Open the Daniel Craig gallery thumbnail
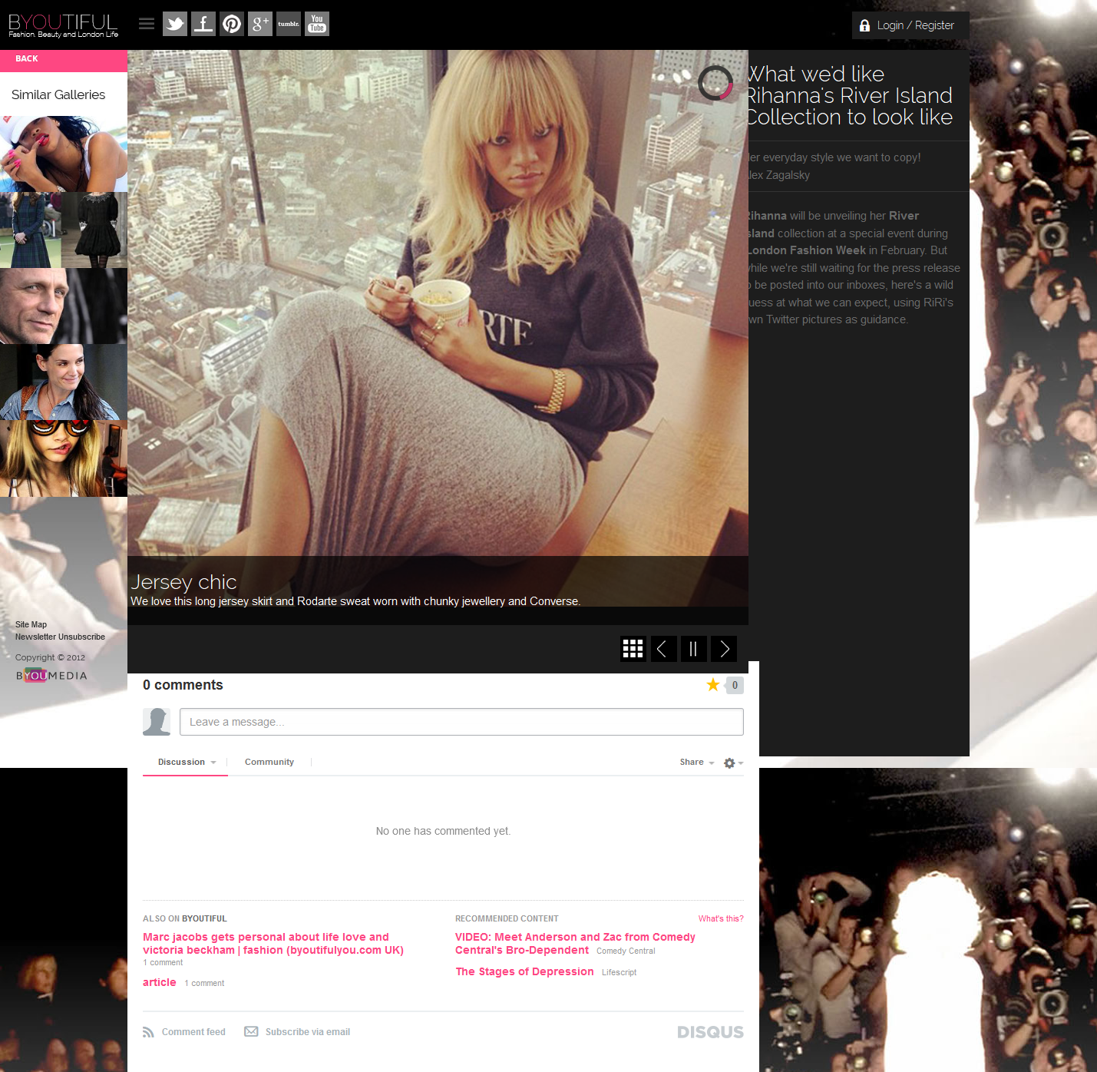1097x1072 pixels. 64,306
